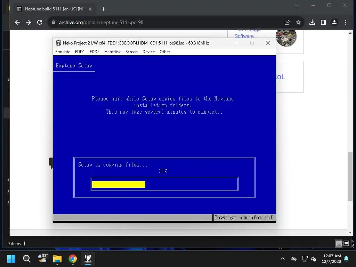This screenshot has height=267, width=356.
Task: Open the Software link on the page
Action: tap(244, 36)
